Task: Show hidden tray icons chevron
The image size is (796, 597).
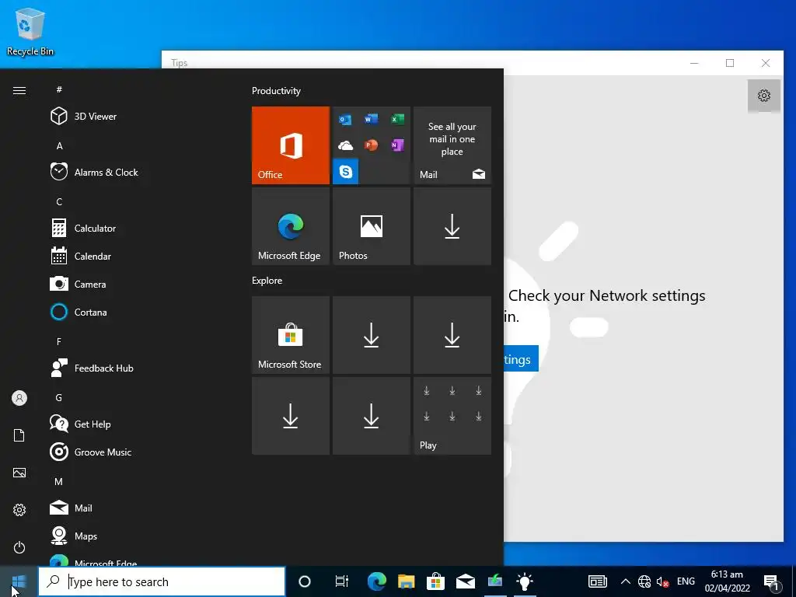Action: pos(626,581)
